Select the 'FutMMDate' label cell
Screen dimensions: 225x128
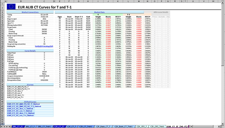pos(21,72)
